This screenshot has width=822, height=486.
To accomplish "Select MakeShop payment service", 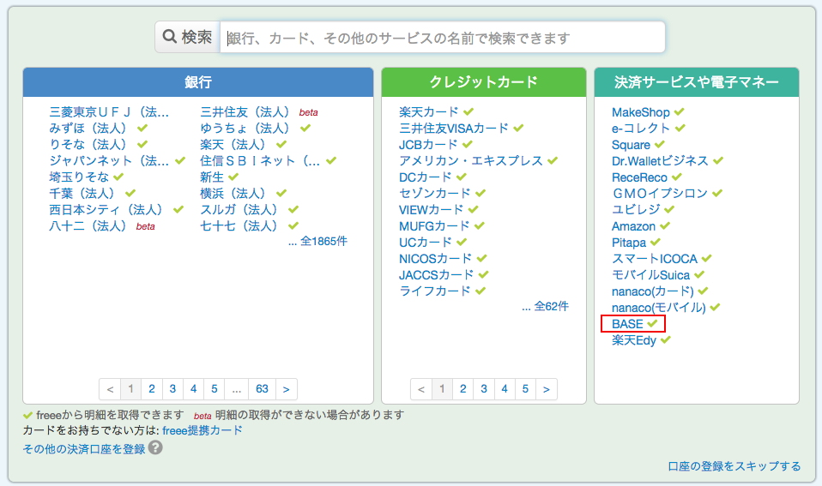I will pos(641,112).
